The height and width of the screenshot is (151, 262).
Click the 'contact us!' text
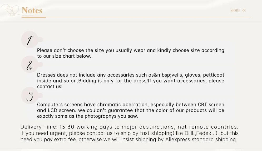50,87
